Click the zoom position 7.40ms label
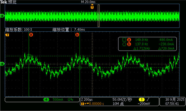Viewport: 186px width, 111px height. pos(69,30)
